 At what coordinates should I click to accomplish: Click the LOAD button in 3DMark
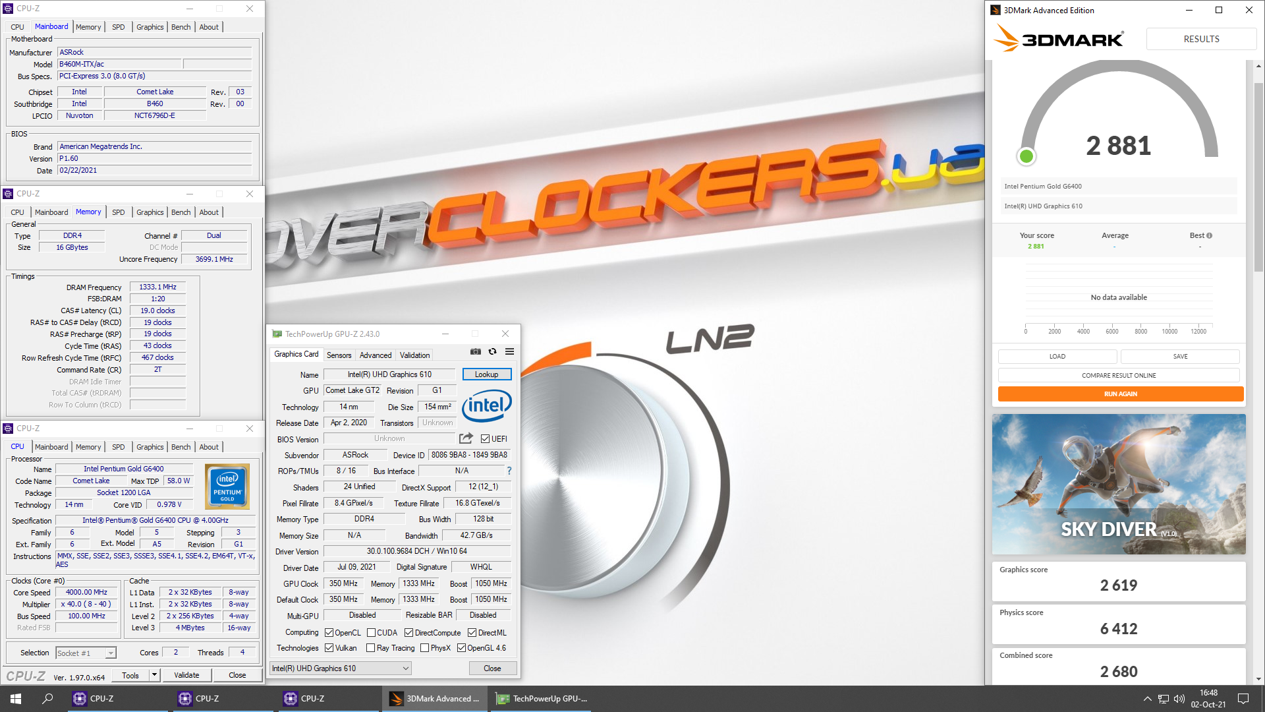tap(1057, 357)
